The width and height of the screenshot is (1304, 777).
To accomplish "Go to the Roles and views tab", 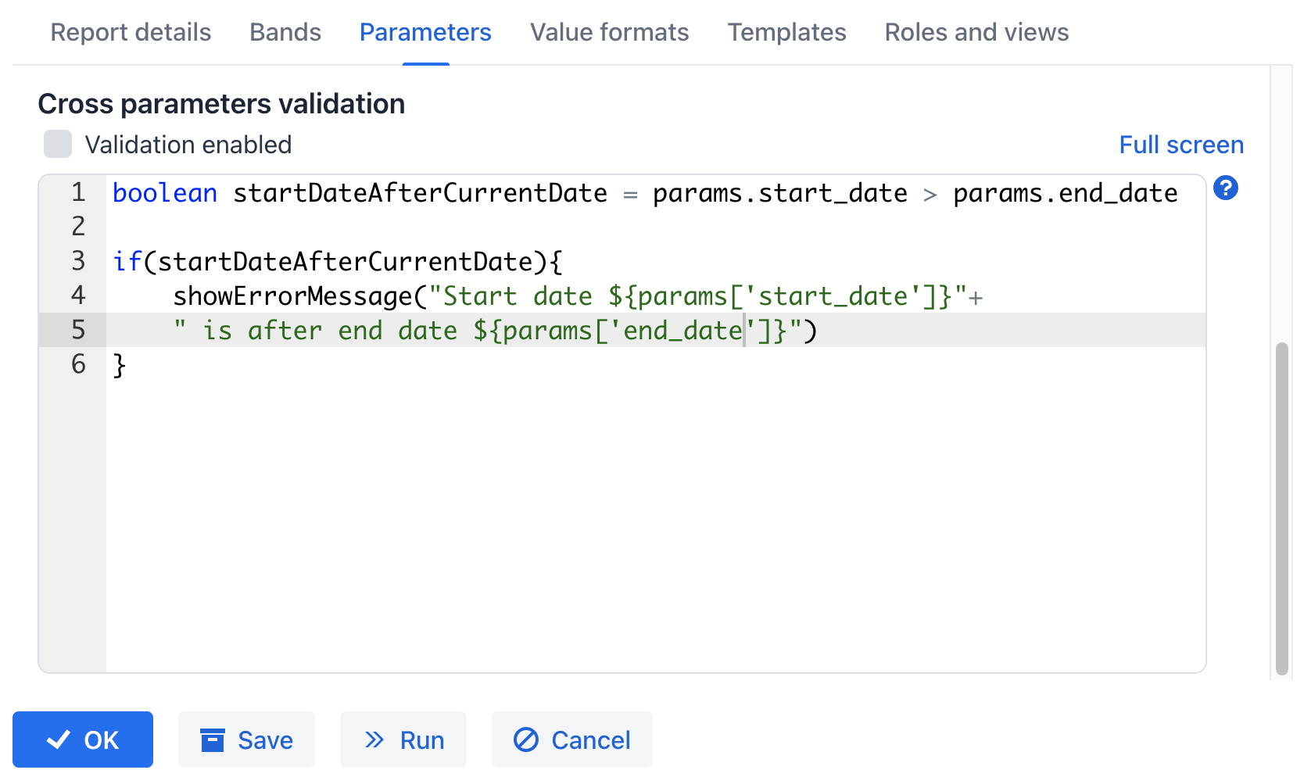I will 976,32.
